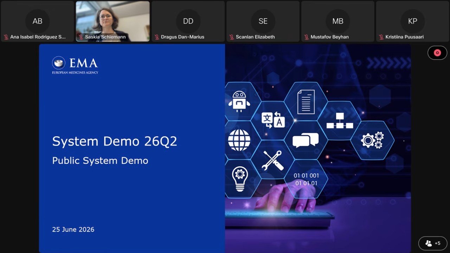The width and height of the screenshot is (450, 253).
Task: Click the org chart hexagon icon
Action: 340,121
